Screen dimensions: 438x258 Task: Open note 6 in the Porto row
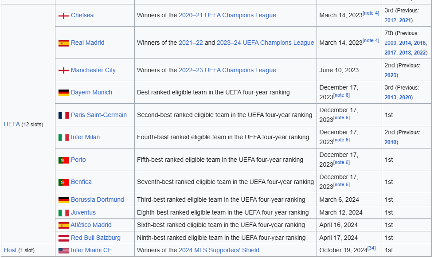(341, 162)
